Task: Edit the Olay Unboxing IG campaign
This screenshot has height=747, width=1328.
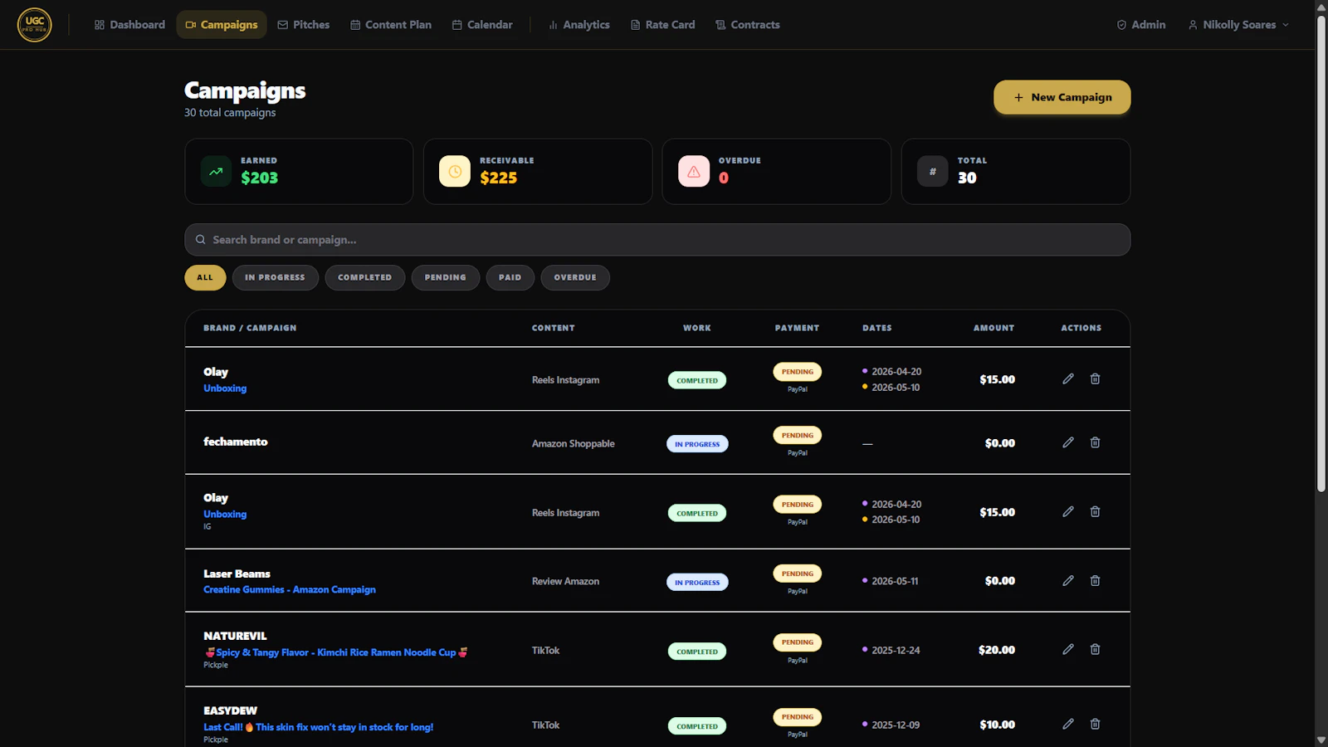Action: [1068, 511]
